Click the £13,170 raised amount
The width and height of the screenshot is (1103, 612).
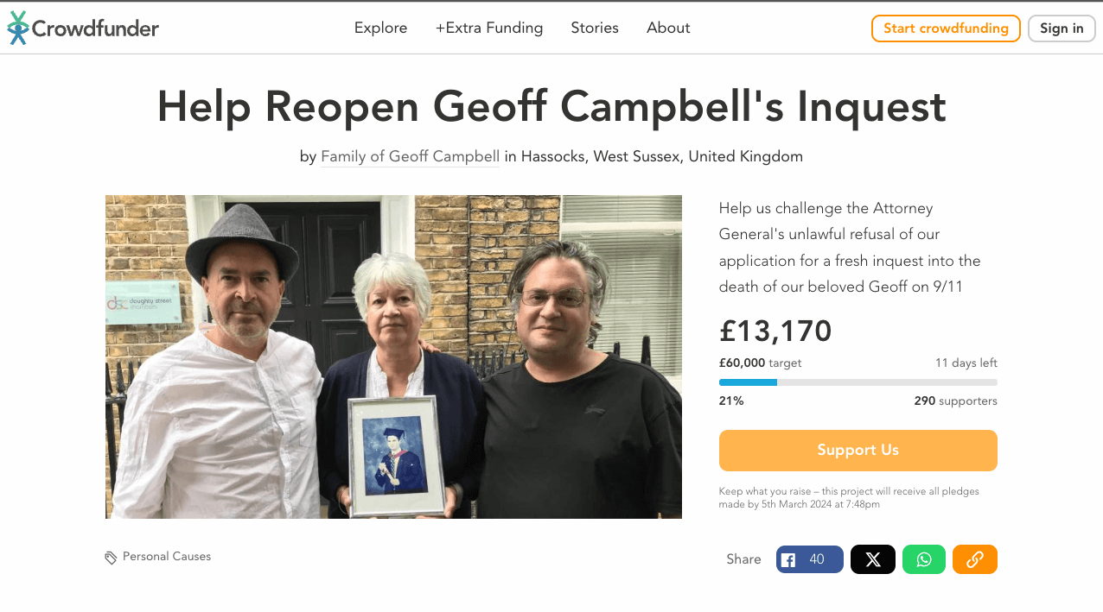(775, 331)
